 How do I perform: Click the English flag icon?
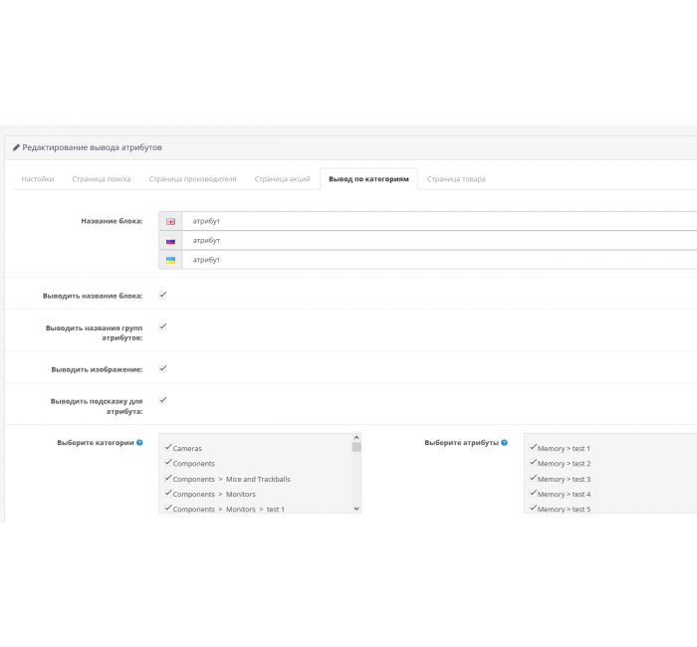click(170, 221)
